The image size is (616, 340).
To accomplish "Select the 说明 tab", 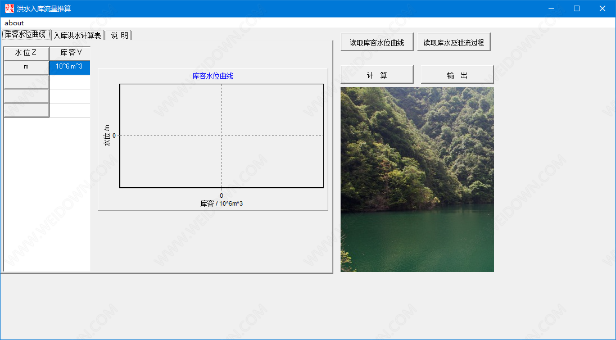I will coord(119,35).
